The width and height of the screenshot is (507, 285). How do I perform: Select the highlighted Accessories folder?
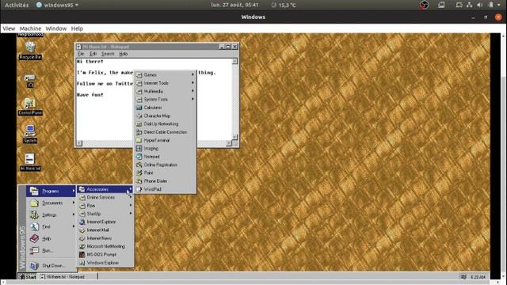[x=105, y=189]
